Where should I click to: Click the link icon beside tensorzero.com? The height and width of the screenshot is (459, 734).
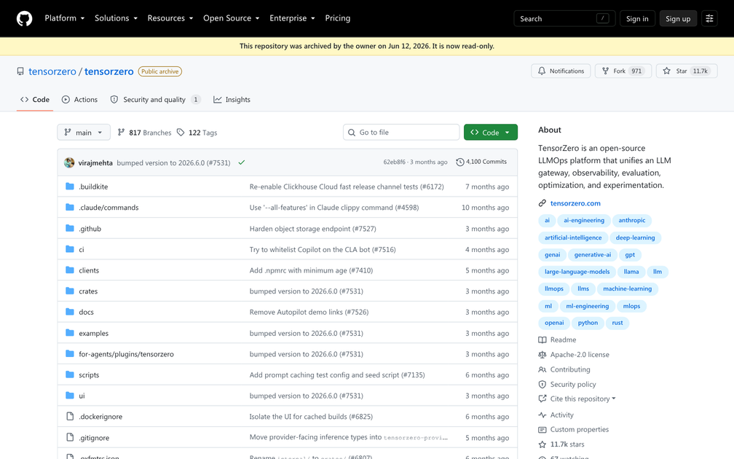click(542, 203)
